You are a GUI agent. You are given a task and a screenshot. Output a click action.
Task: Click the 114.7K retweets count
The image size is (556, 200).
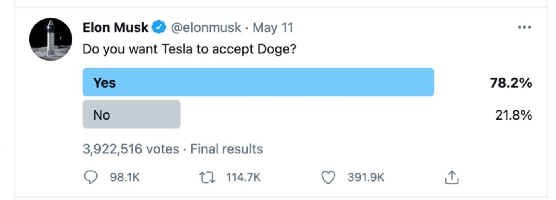(244, 178)
